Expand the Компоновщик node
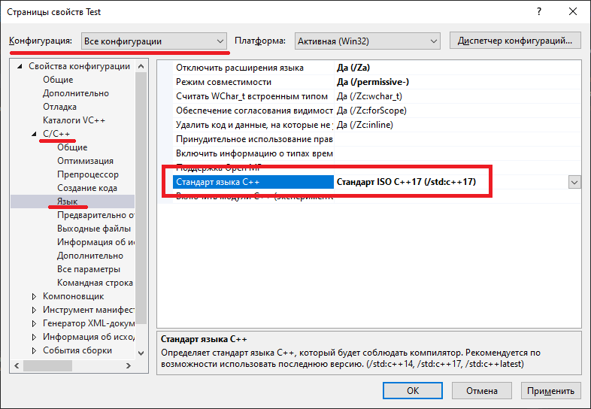The height and width of the screenshot is (409, 591). (x=35, y=296)
